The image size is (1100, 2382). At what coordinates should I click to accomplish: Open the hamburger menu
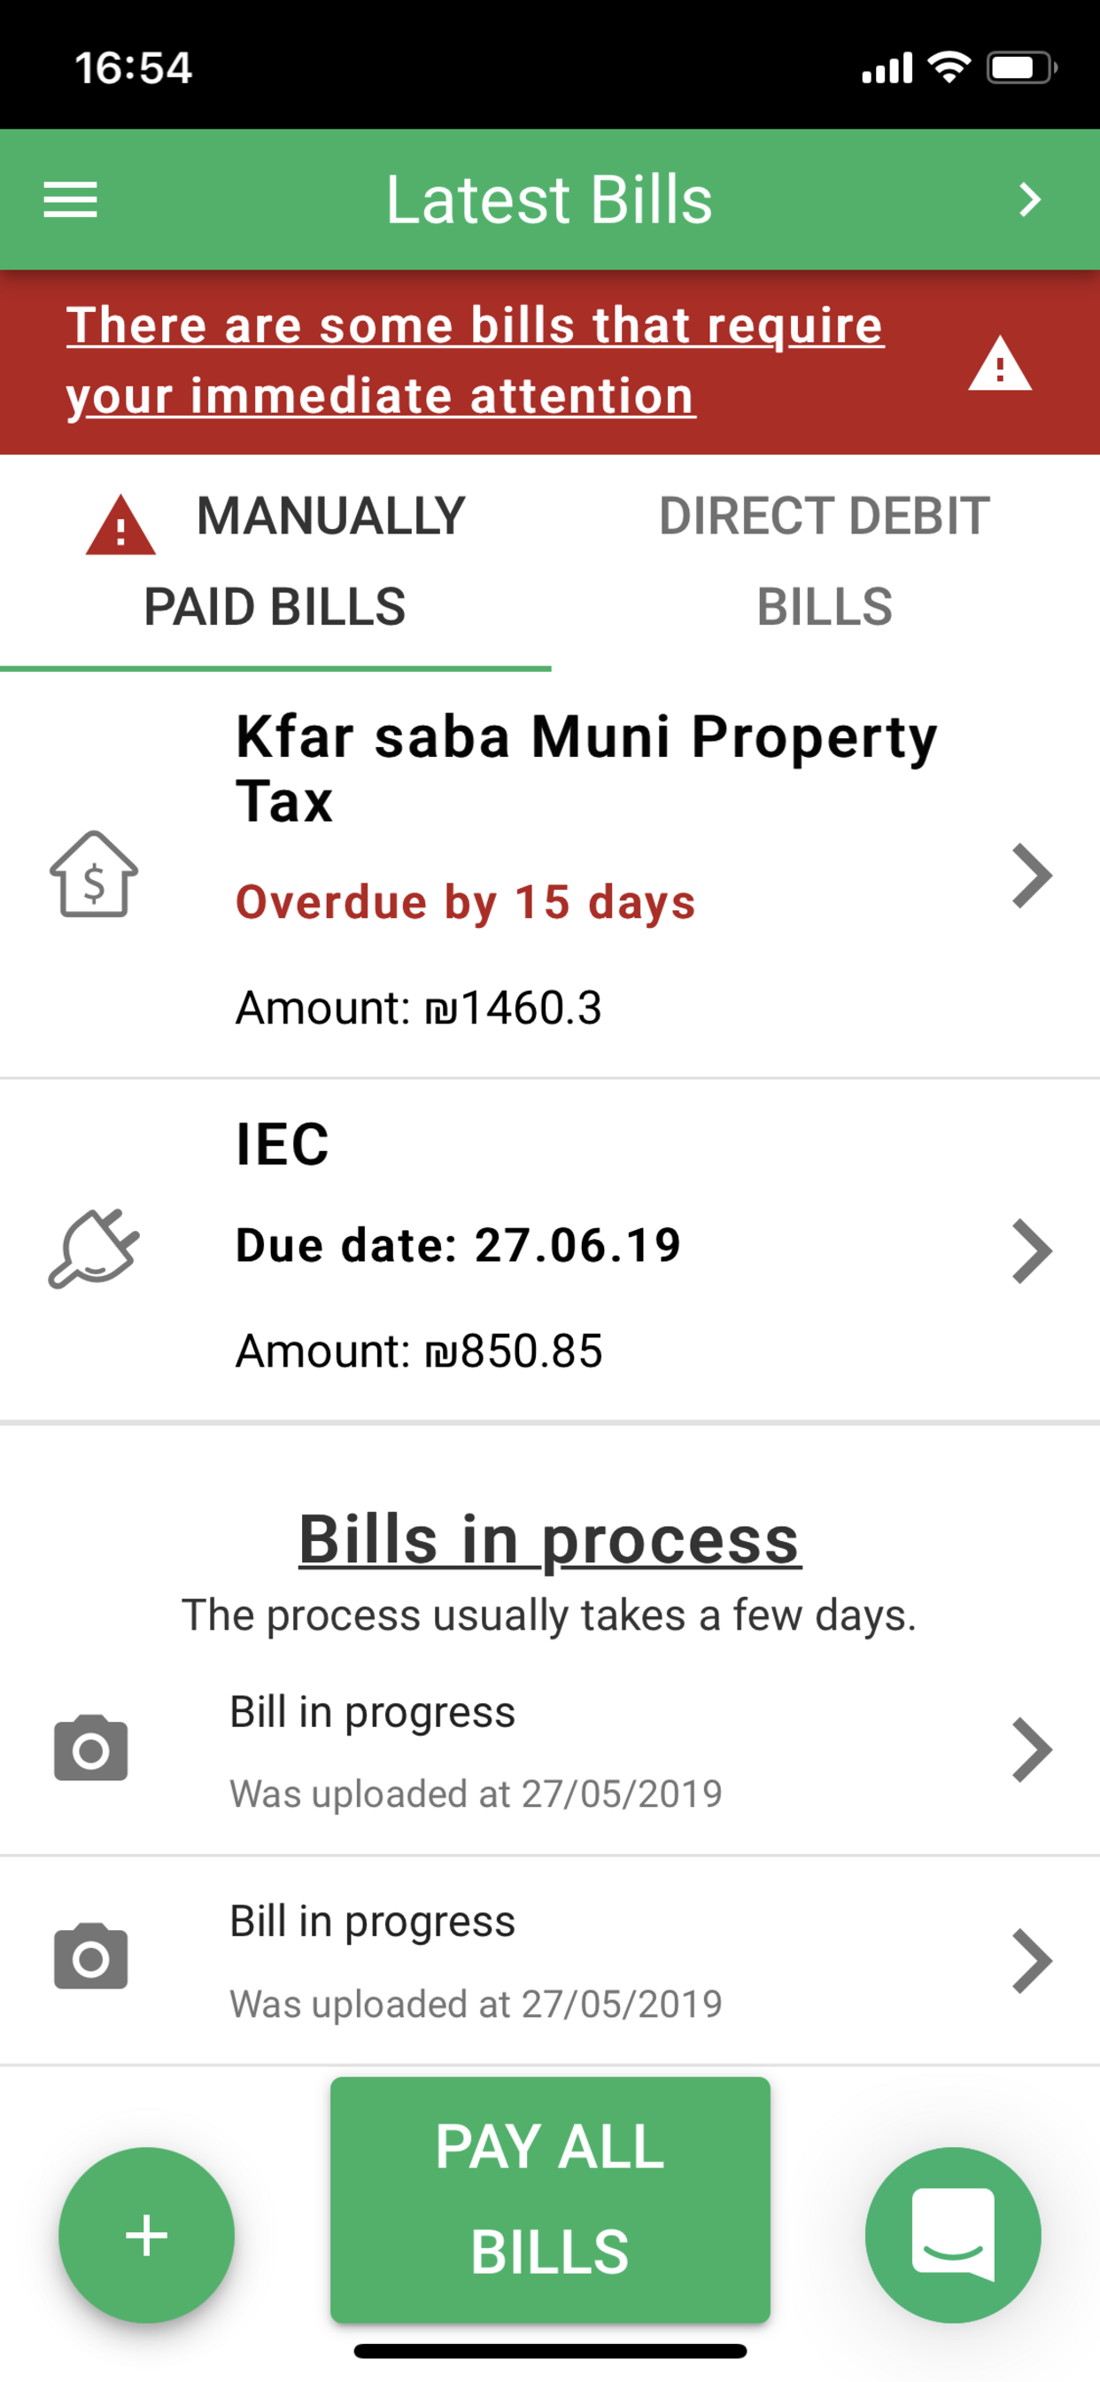70,199
